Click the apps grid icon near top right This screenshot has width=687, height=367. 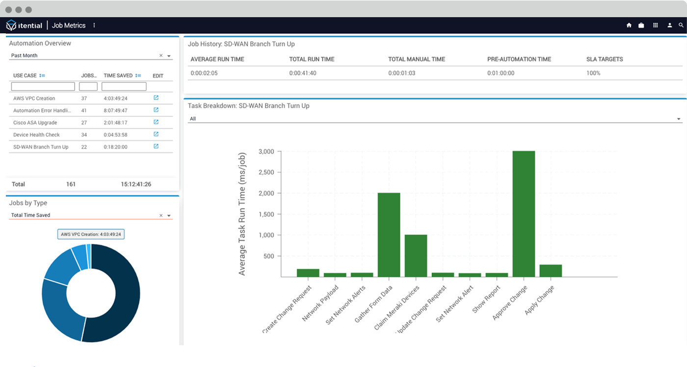[x=655, y=25]
